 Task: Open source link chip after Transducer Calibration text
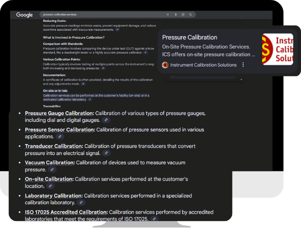[106, 153]
